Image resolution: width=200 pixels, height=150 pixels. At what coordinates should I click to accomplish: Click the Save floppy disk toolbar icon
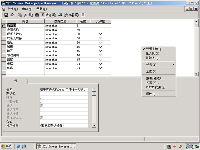[x=6, y=15]
